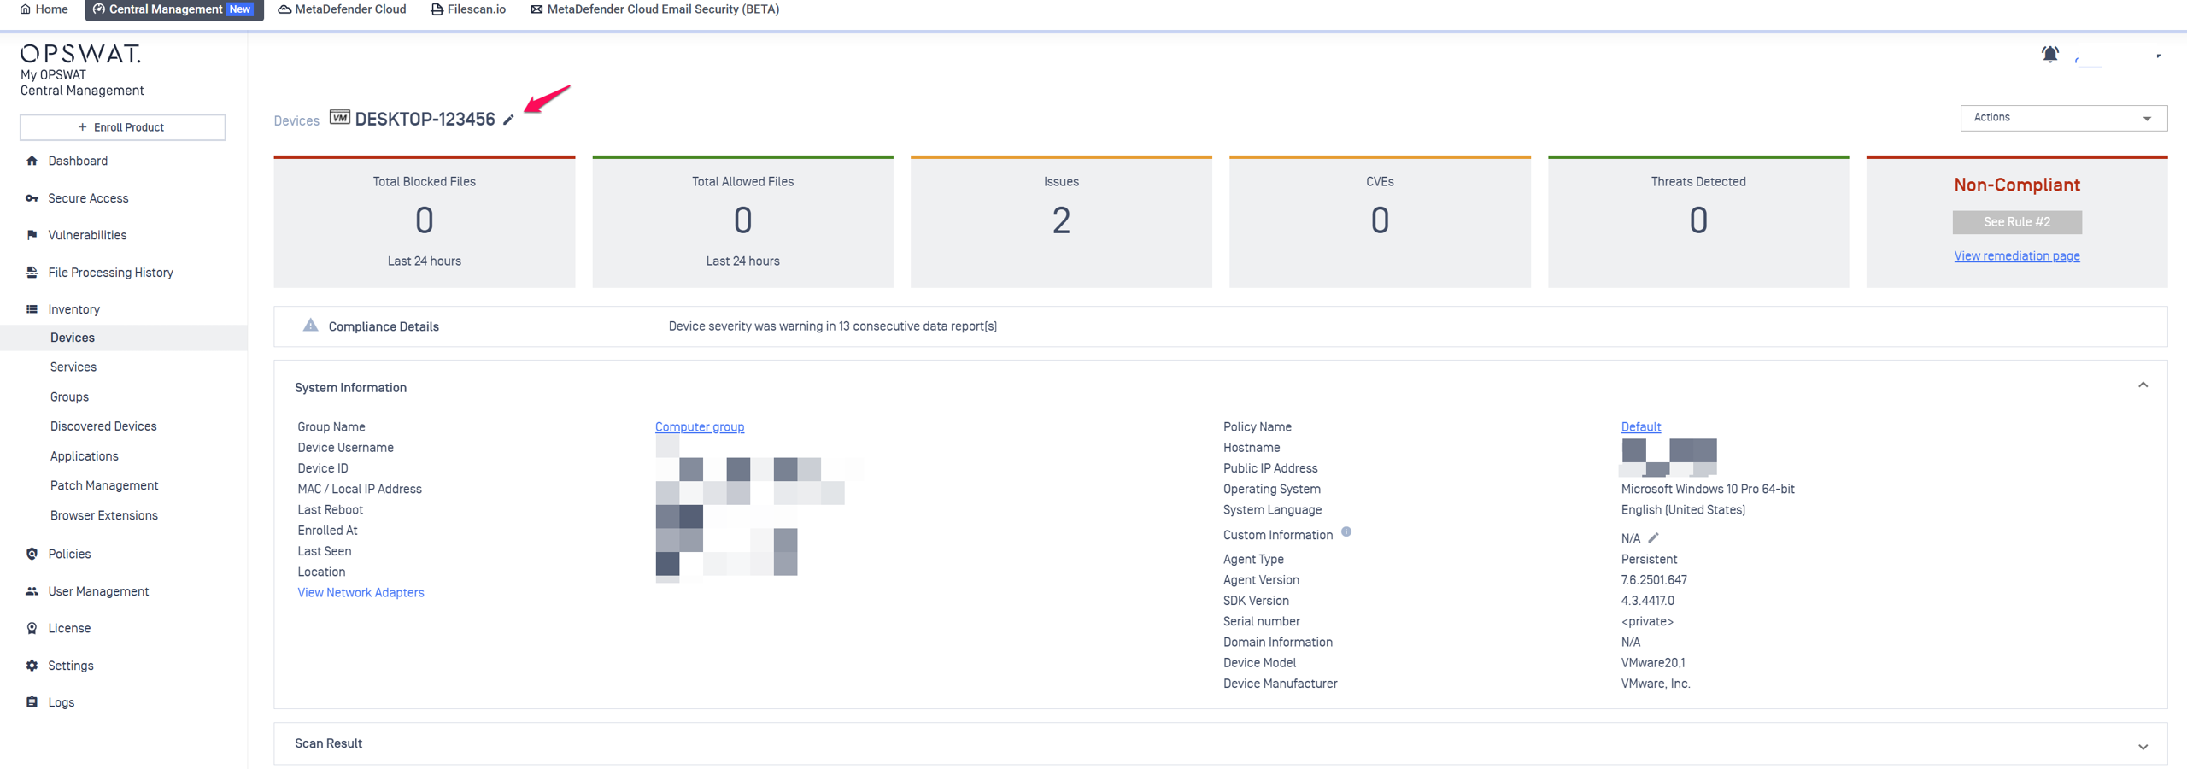Click the notification bell icon

(2049, 55)
